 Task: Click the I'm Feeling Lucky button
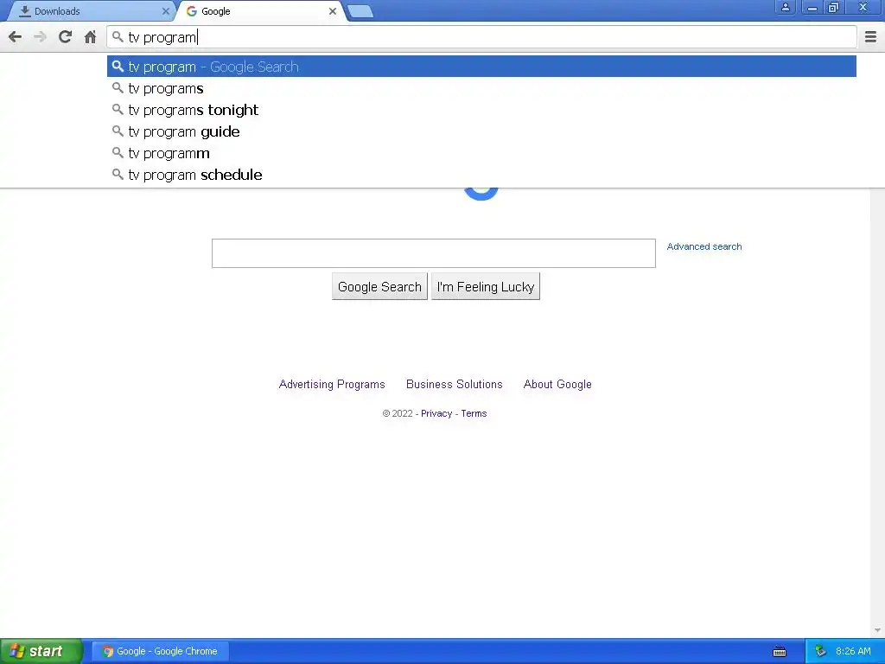tap(486, 286)
